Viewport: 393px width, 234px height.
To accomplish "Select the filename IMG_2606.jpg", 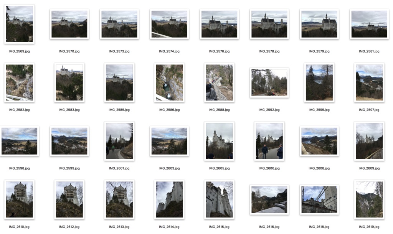I will pos(269,168).
